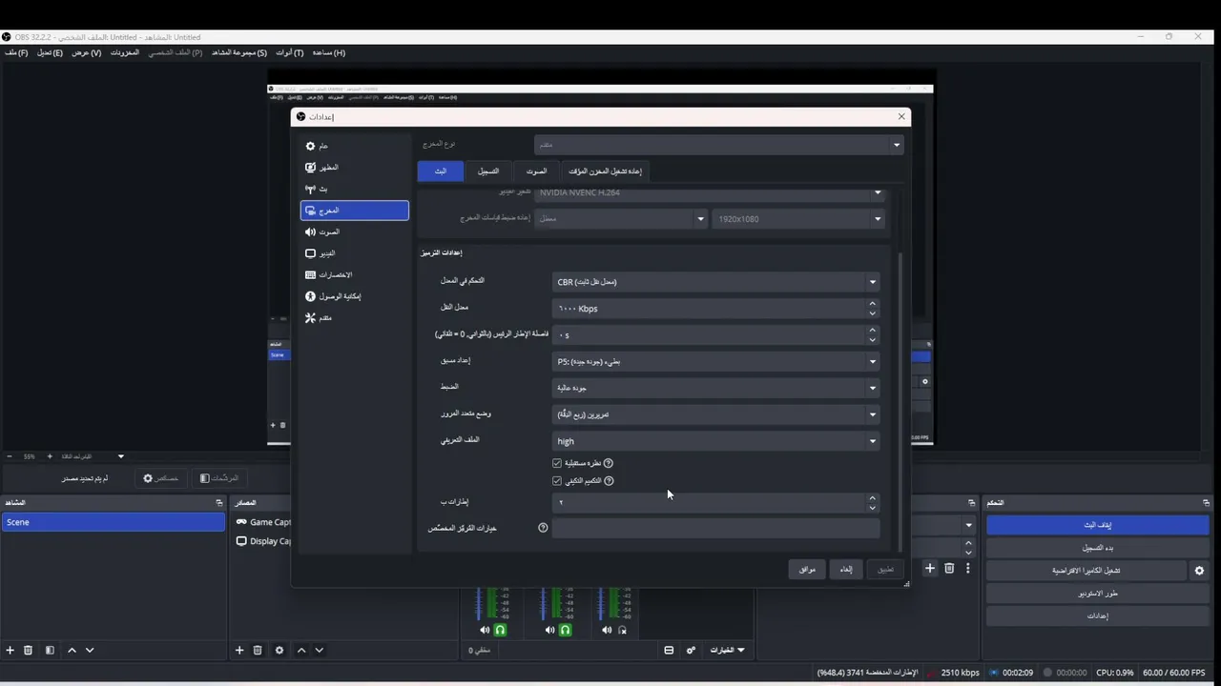Mute the second audio mixer channel
The height and width of the screenshot is (686, 1221).
(549, 630)
